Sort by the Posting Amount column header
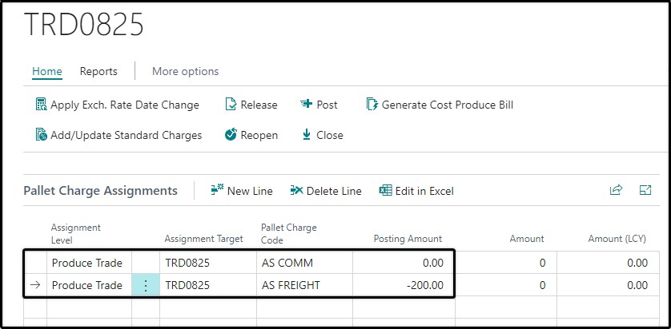 coord(408,239)
